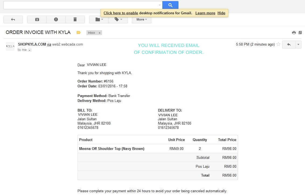Click Delivery Method Pos Laju line

click(99, 101)
